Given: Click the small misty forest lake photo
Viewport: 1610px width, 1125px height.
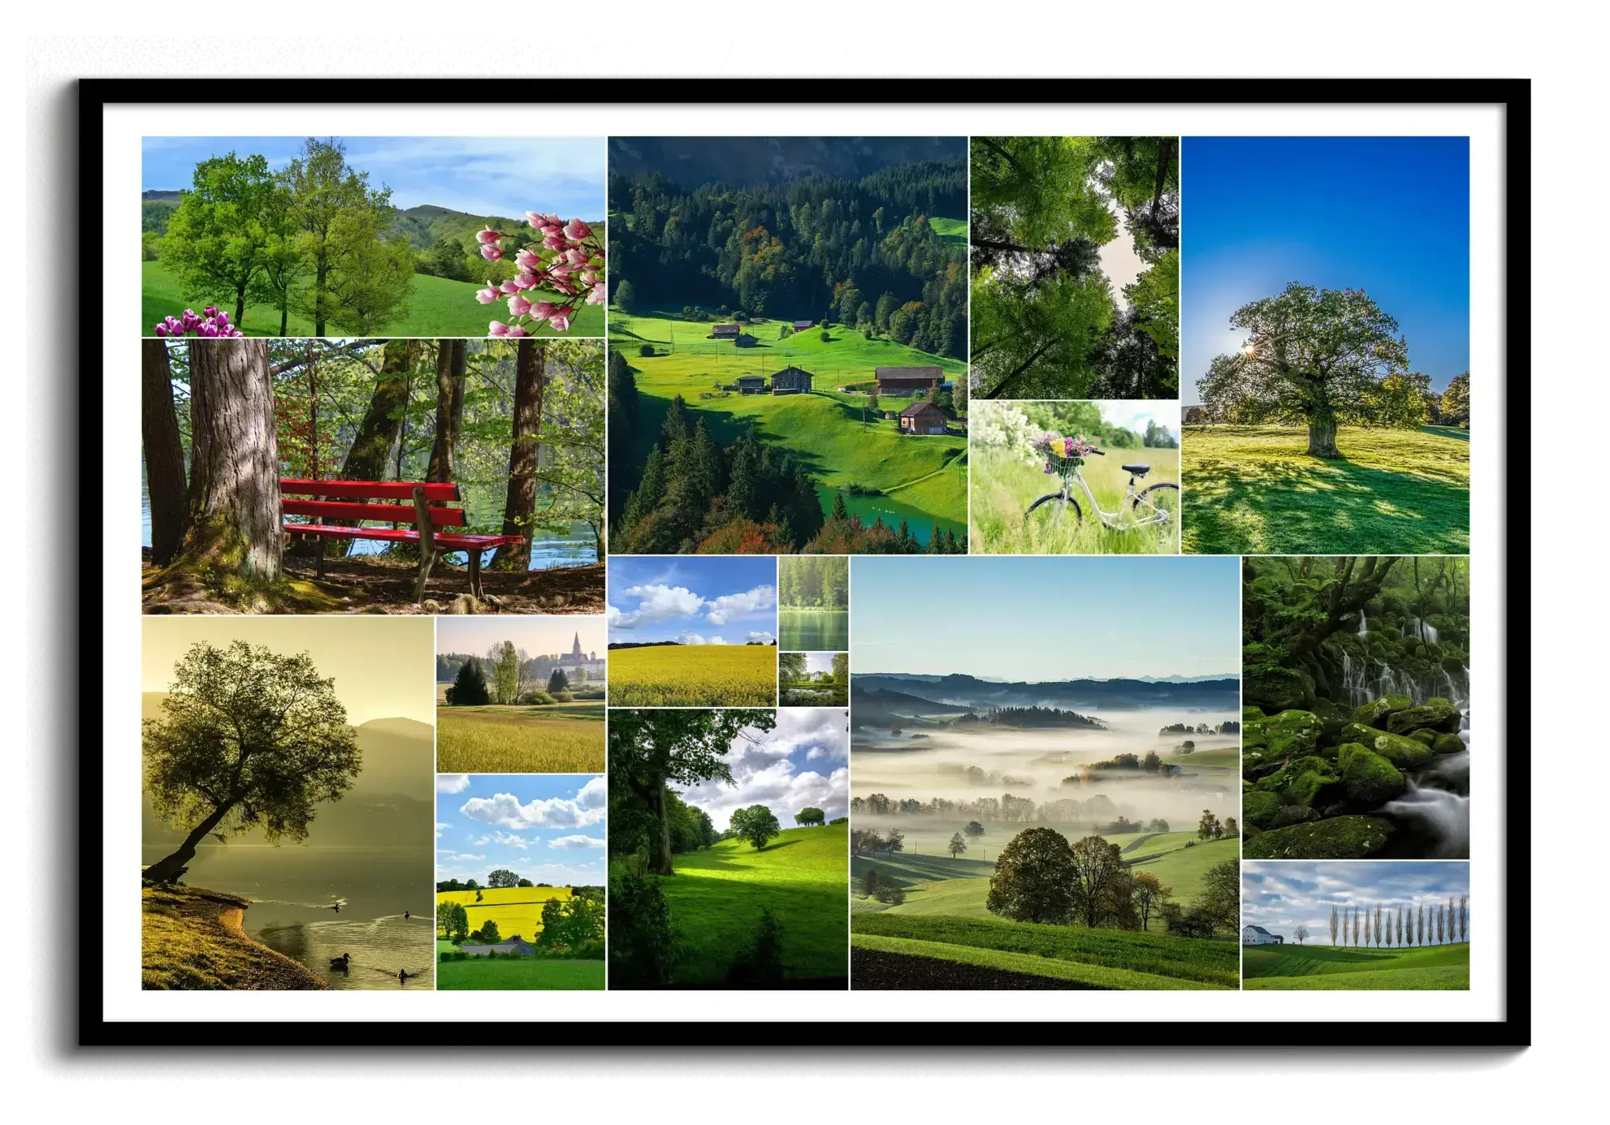Looking at the screenshot, I should [x=813, y=602].
